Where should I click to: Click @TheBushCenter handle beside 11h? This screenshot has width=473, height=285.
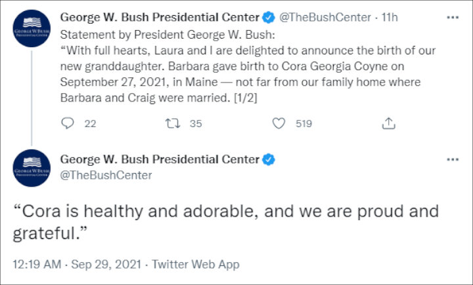click(325, 18)
